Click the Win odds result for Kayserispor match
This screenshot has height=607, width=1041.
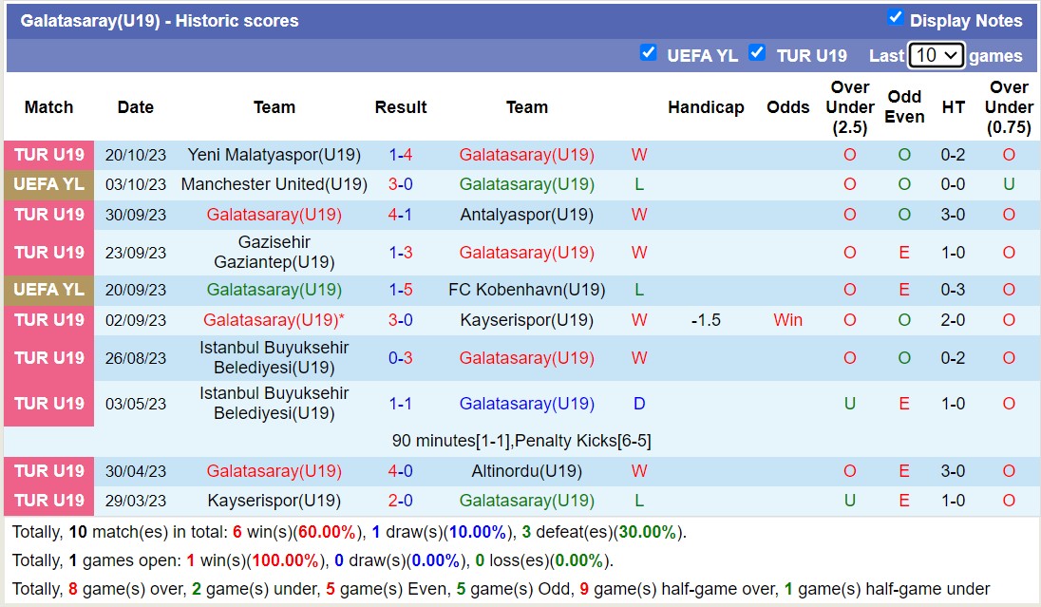787,320
